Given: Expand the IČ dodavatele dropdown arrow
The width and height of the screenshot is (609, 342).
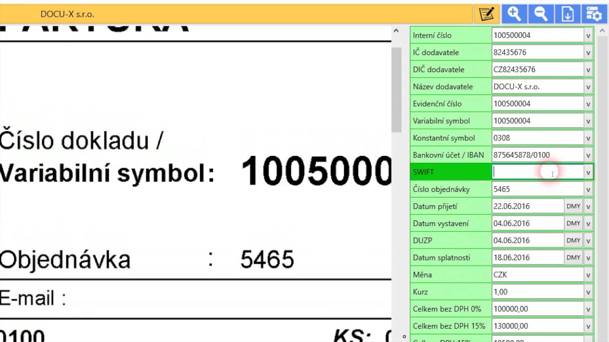Looking at the screenshot, I should [588, 52].
